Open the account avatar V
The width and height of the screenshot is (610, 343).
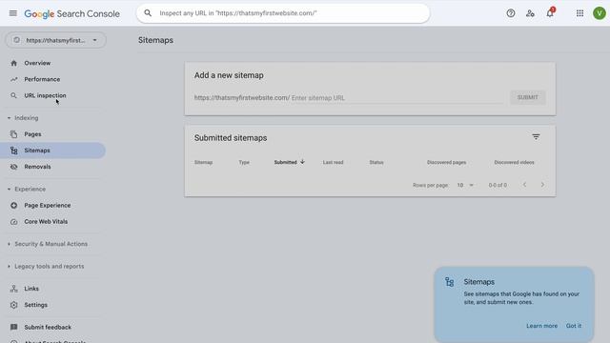point(600,13)
